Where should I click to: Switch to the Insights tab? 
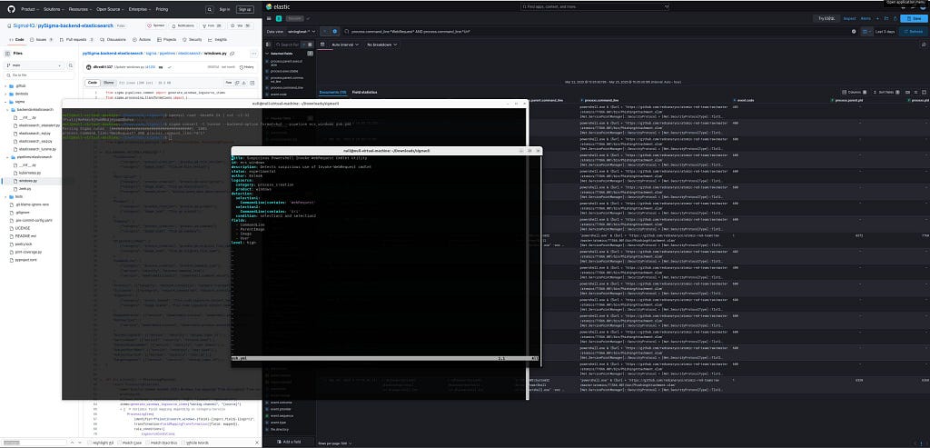(x=218, y=39)
